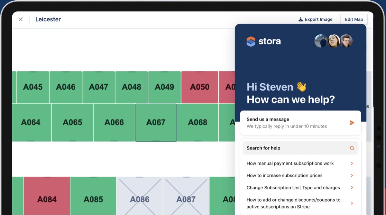Click the How can we help? heading

pyautogui.click(x=291, y=100)
